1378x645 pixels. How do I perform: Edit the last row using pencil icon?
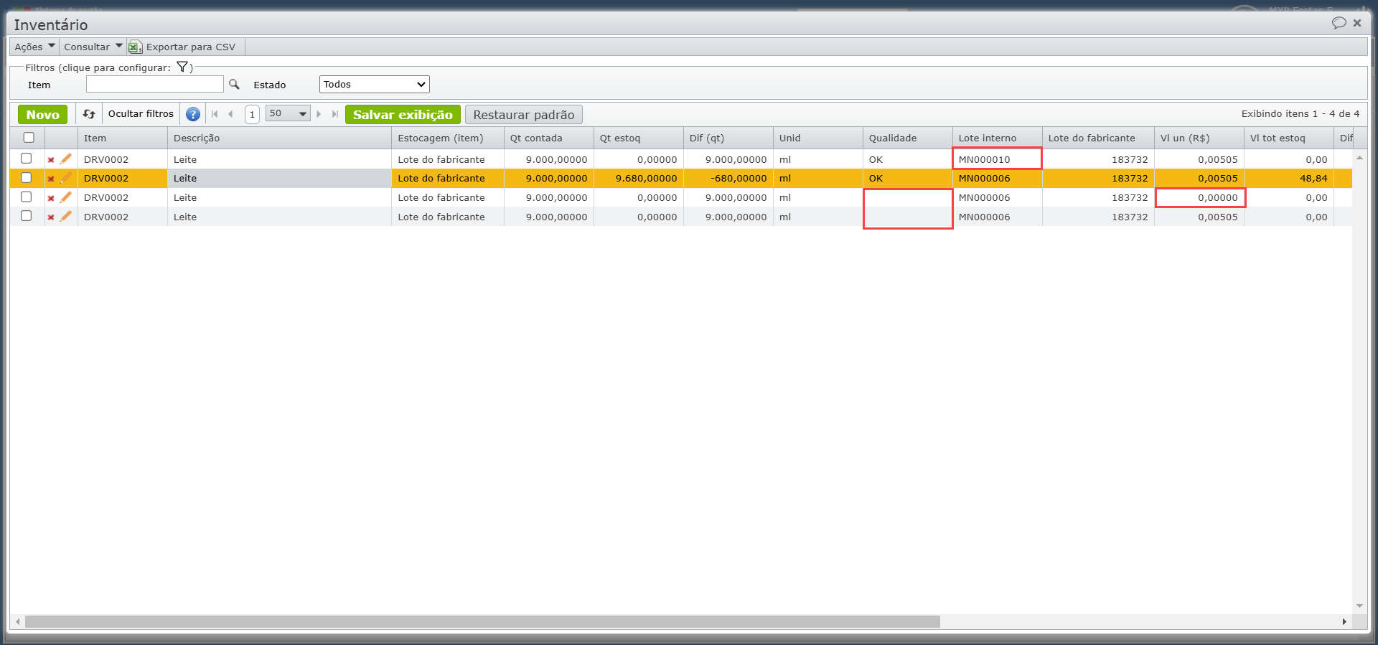[66, 217]
